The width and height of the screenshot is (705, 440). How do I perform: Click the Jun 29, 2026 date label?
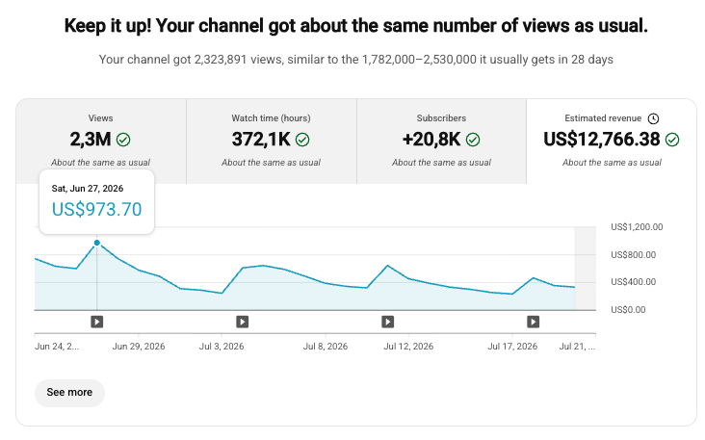pyautogui.click(x=139, y=347)
